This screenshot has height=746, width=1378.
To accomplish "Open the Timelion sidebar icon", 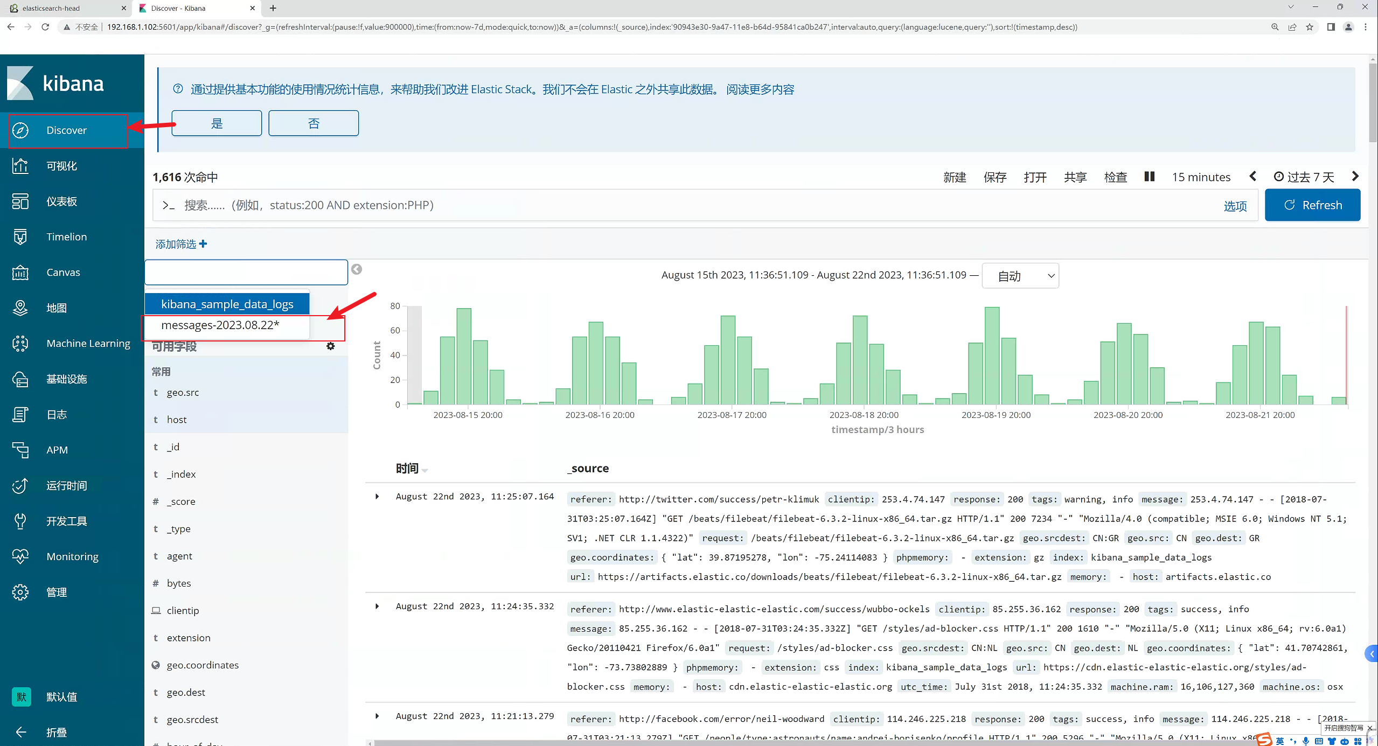I will click(20, 237).
